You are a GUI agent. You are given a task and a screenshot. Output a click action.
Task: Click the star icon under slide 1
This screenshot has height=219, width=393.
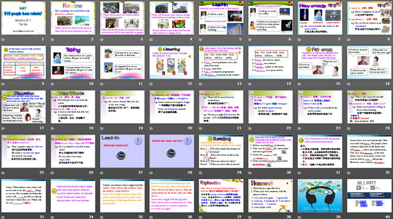coord(3,40)
